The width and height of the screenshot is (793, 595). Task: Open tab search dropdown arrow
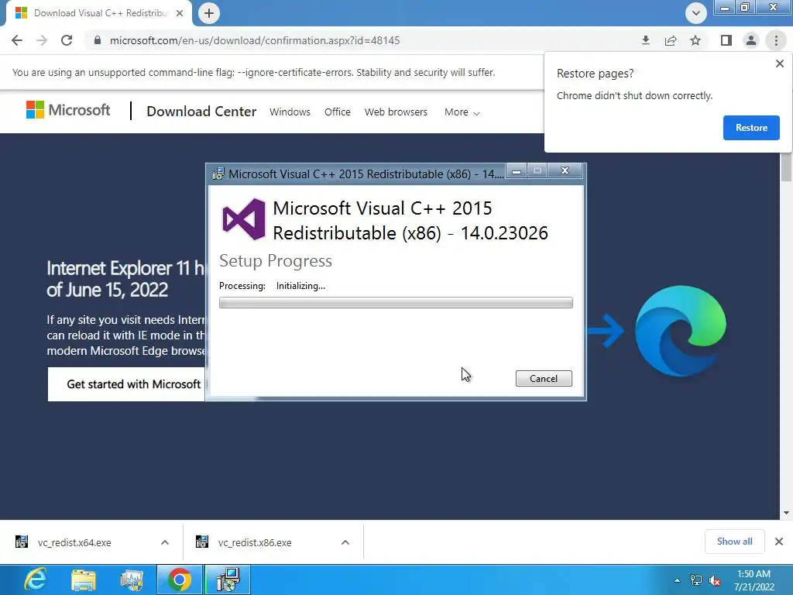pyautogui.click(x=696, y=13)
